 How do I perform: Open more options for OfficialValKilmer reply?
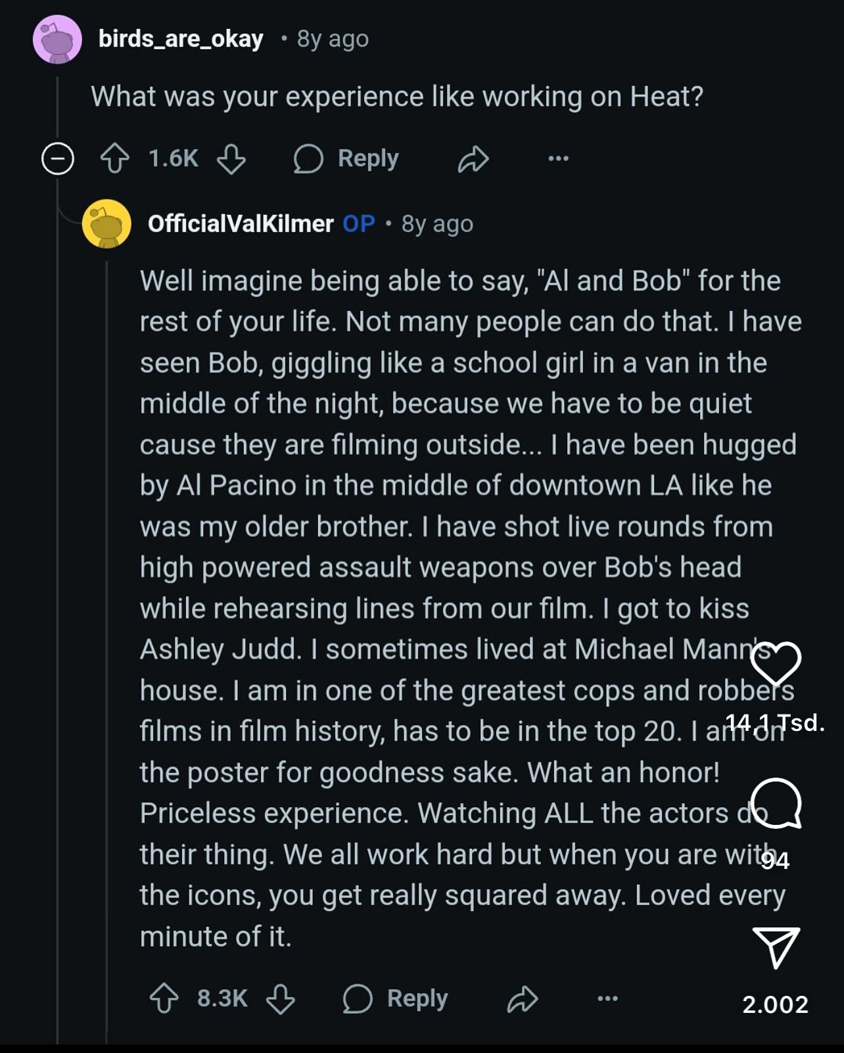point(607,999)
